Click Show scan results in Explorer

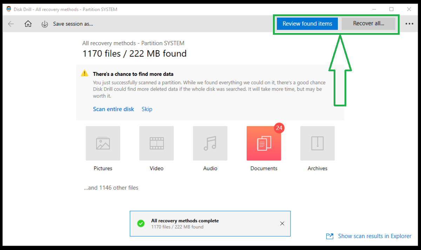pos(375,236)
